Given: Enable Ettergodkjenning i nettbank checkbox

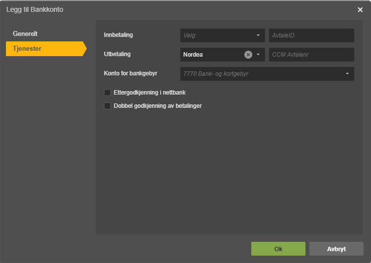Looking at the screenshot, I should click(x=107, y=93).
